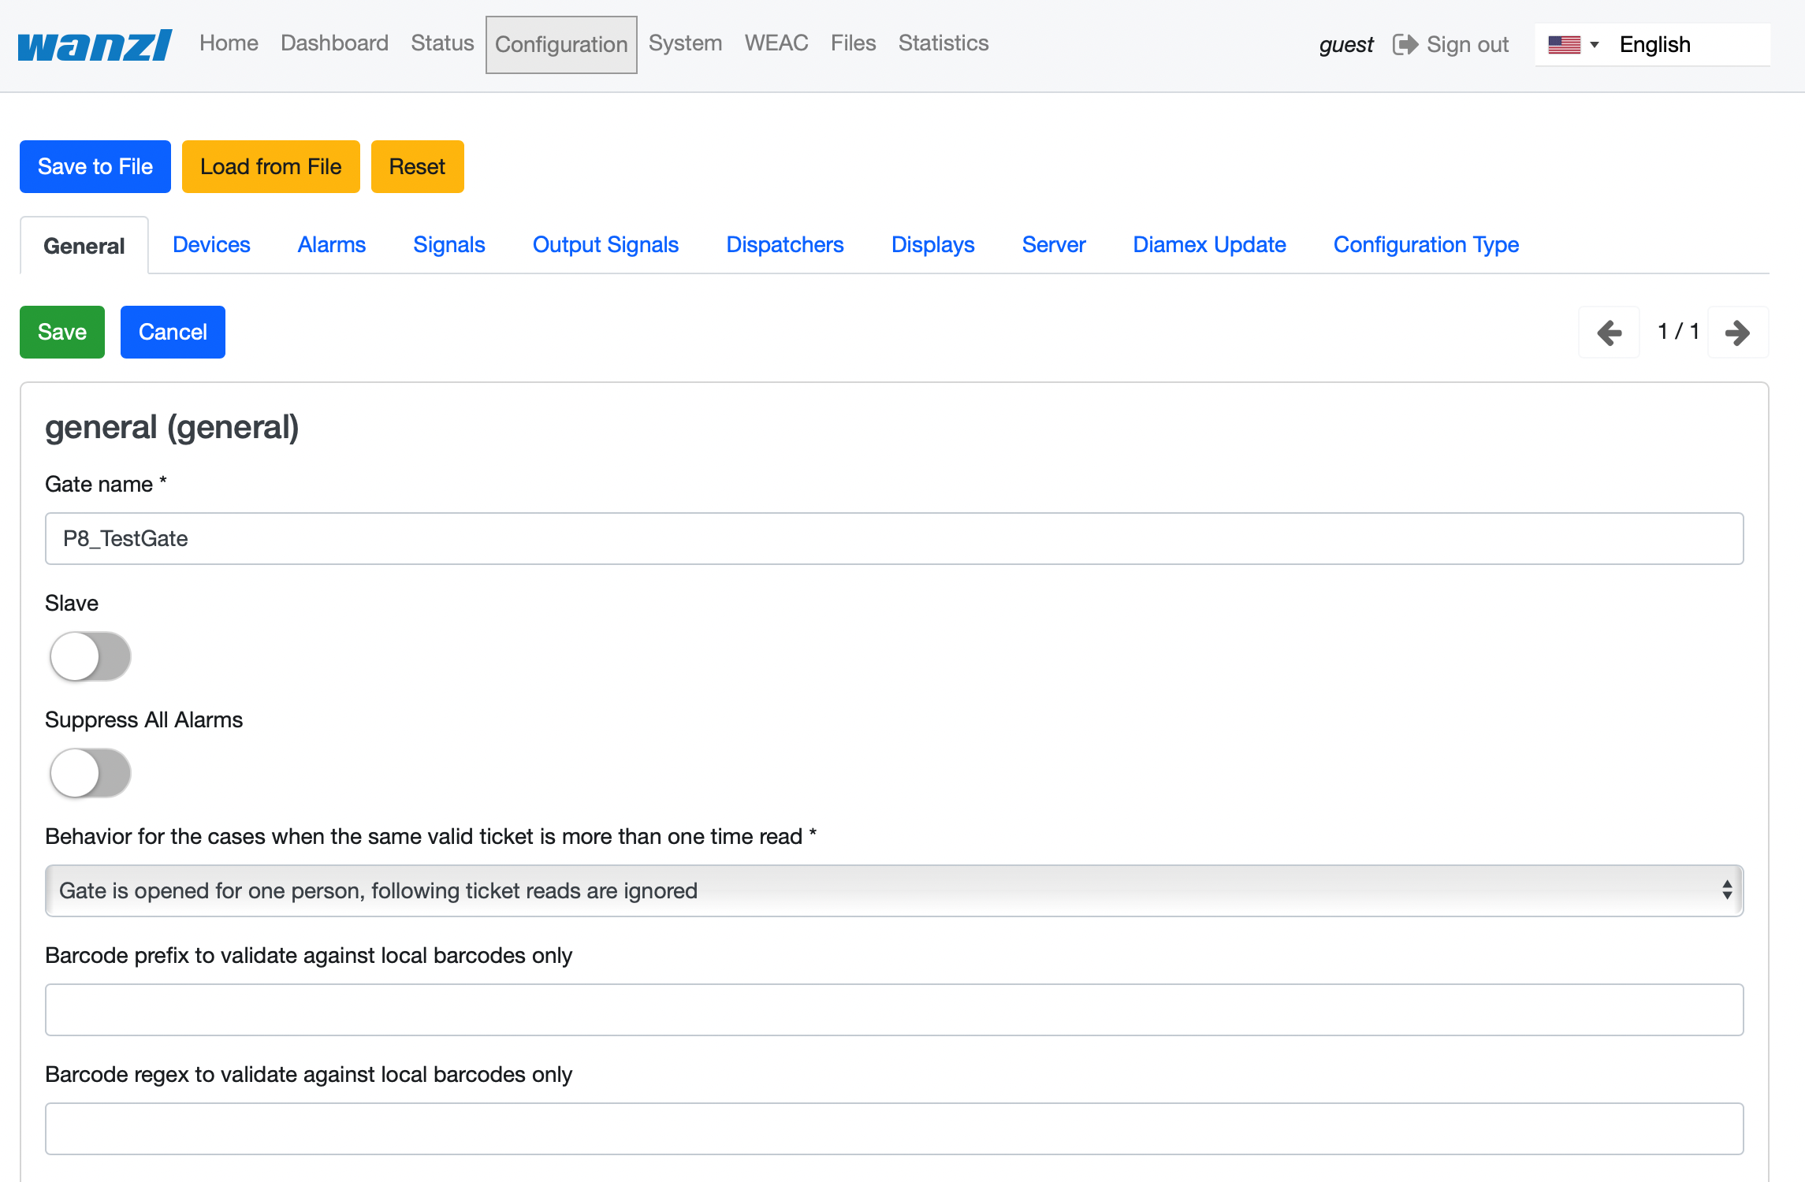Open Dashboard in the navigation bar
The width and height of the screenshot is (1805, 1182).
pyautogui.click(x=334, y=43)
